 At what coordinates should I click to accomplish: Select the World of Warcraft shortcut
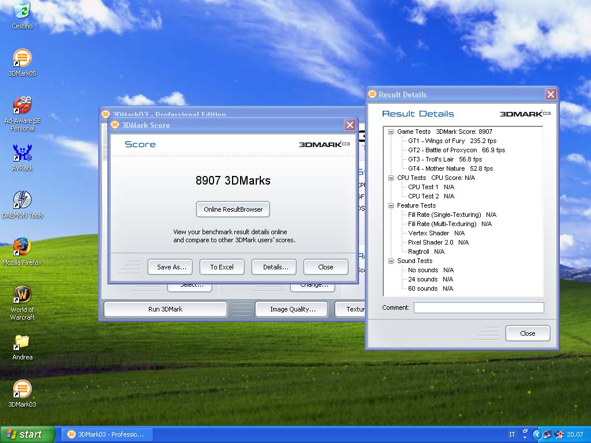click(x=23, y=303)
